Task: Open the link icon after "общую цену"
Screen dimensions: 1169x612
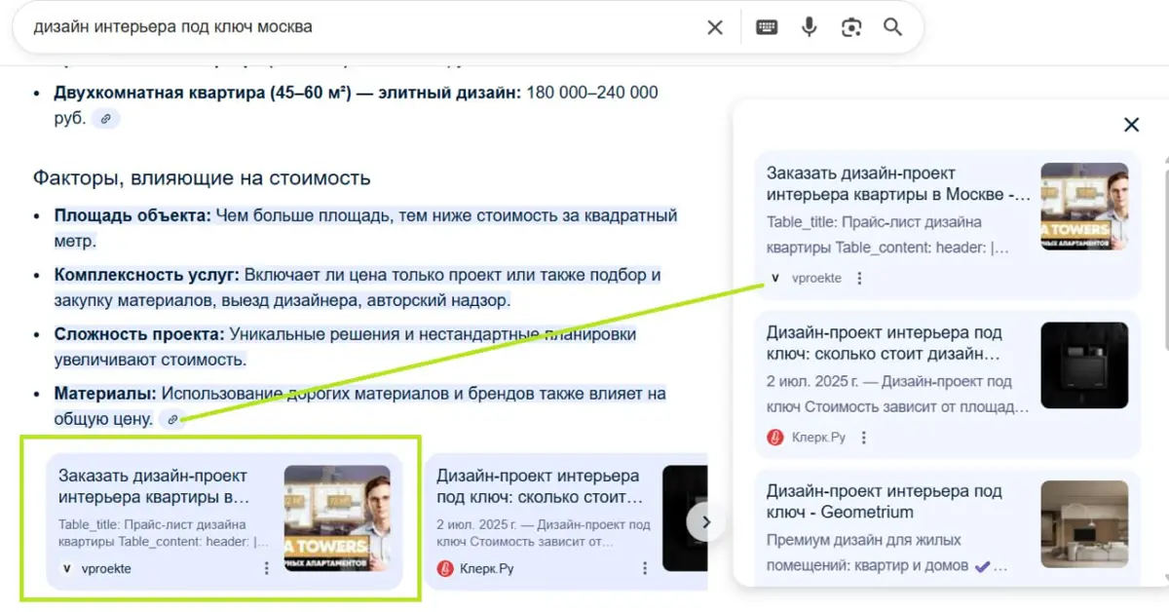Action: click(x=172, y=419)
